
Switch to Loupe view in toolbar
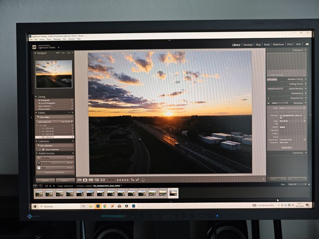click(x=85, y=180)
